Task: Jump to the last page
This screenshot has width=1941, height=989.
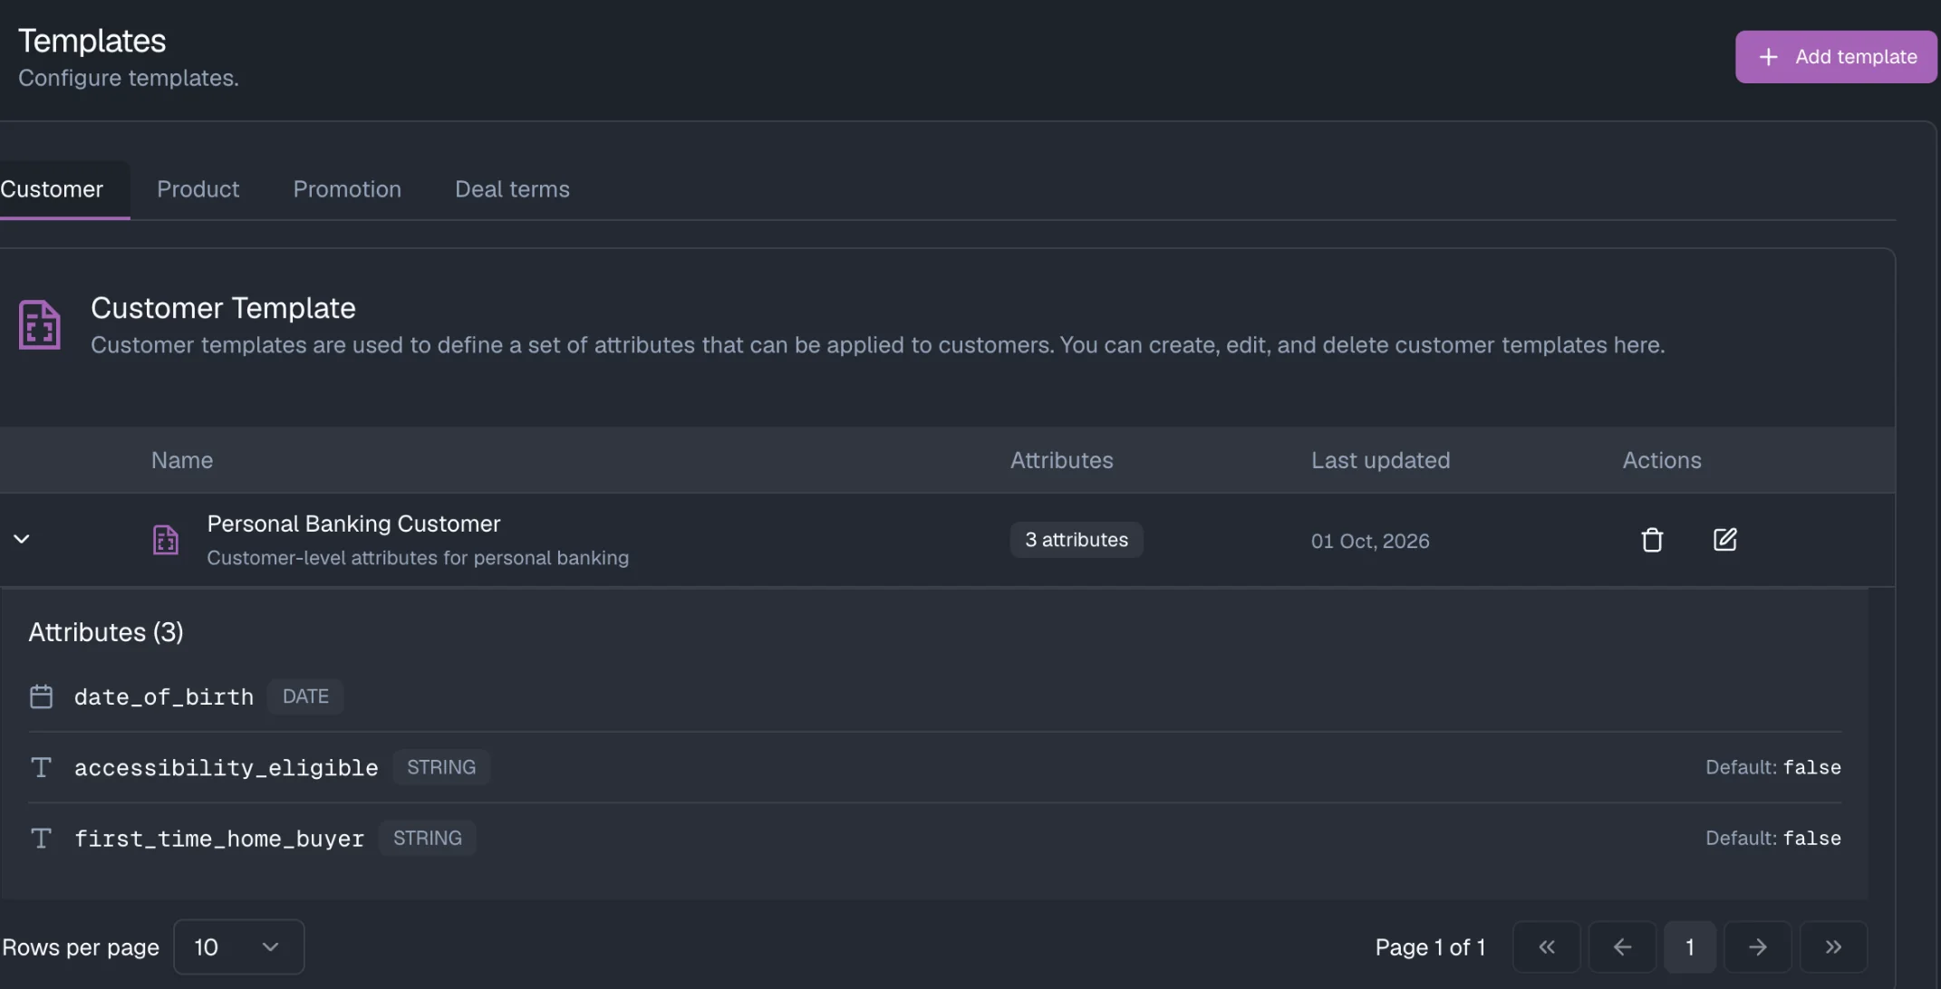Action: pyautogui.click(x=1833, y=947)
